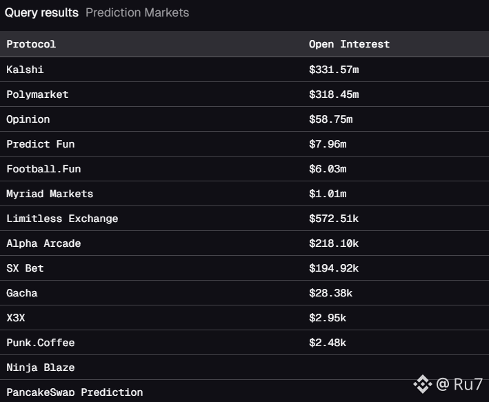Viewport: 489px width, 402px height.
Task: Click the SX Bet protocol name
Action: (x=25, y=268)
